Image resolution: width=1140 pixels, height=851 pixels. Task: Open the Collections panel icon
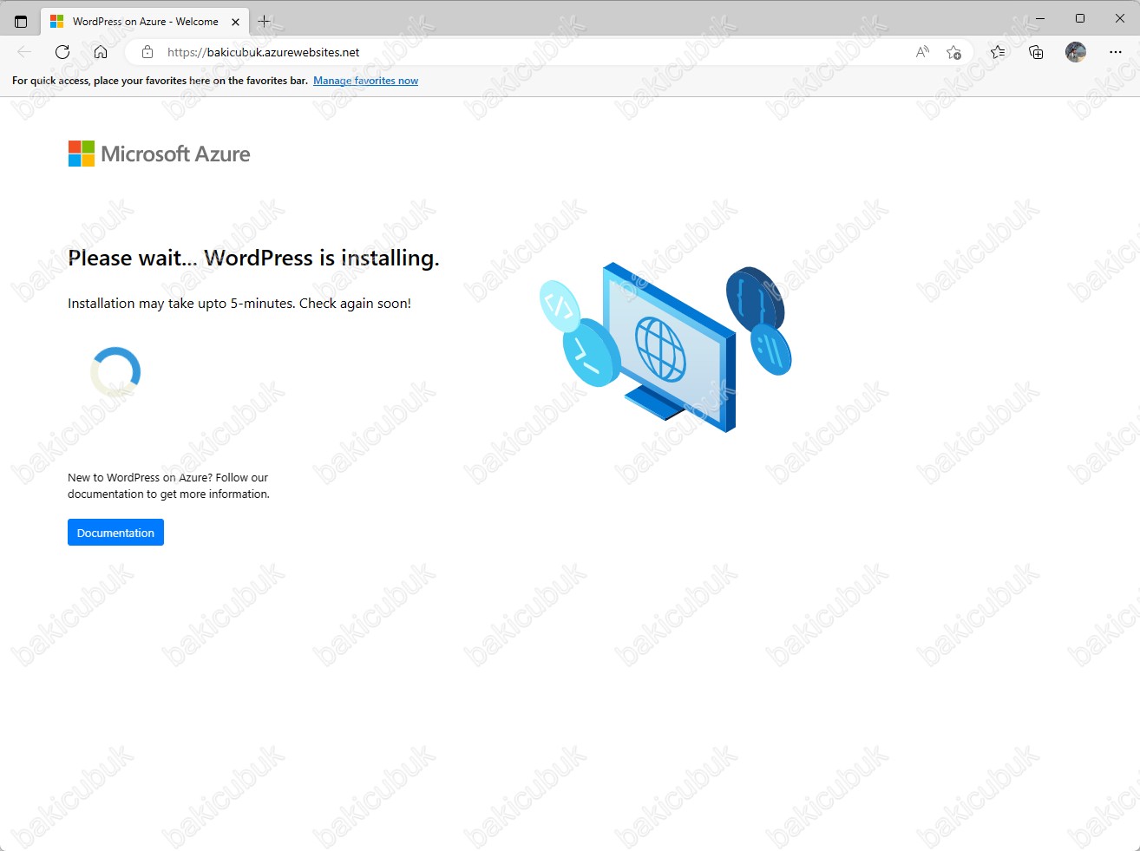click(x=1036, y=52)
